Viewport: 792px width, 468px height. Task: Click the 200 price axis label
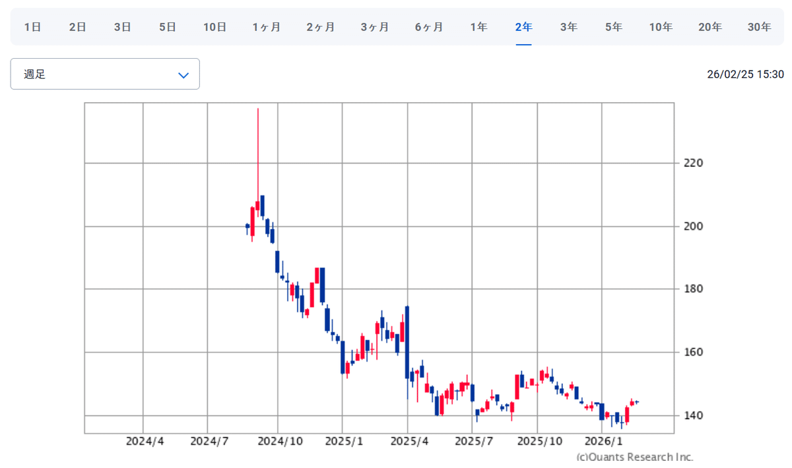click(693, 226)
